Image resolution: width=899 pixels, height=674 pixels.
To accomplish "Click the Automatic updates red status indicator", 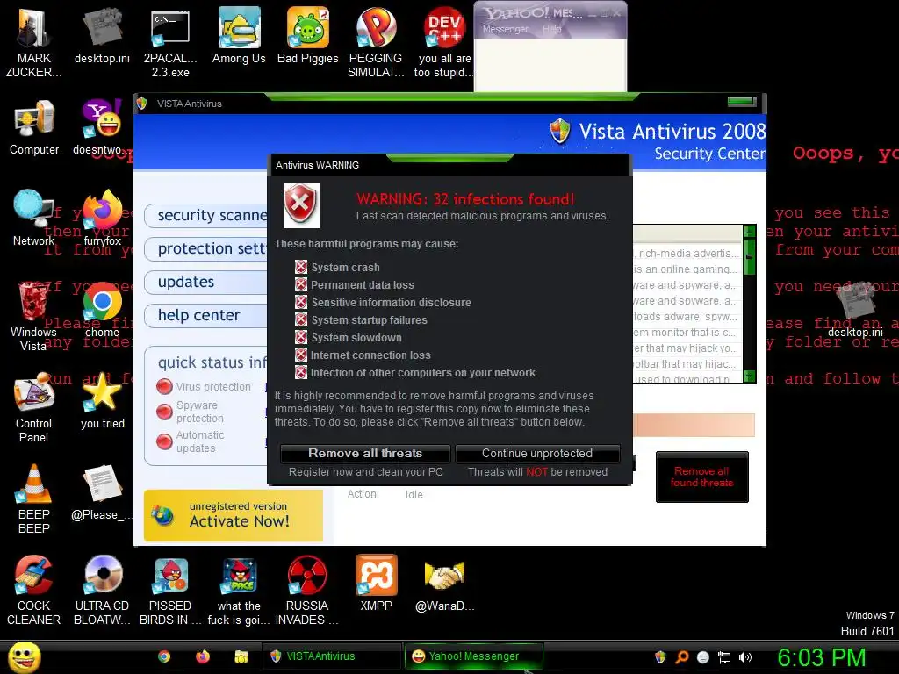I will pos(164,441).
